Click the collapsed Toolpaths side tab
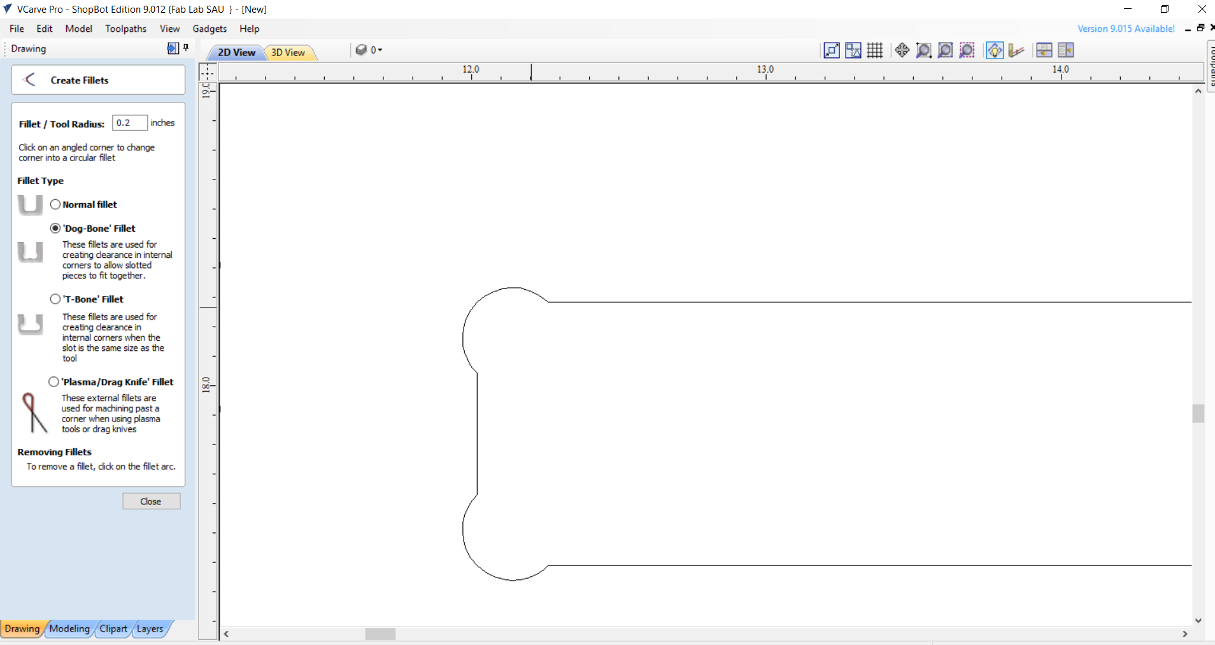The image size is (1215, 645). click(1211, 66)
